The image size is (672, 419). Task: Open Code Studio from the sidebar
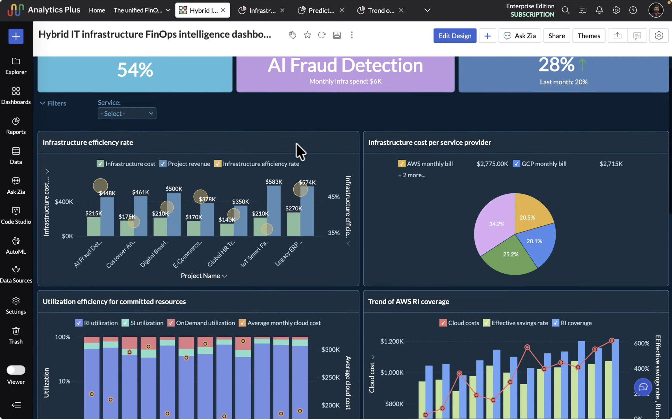click(x=16, y=215)
